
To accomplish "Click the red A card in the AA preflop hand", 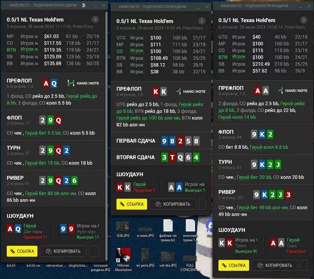I will [258, 91].
